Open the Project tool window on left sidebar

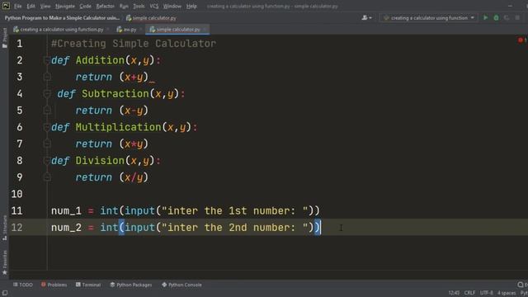4,38
